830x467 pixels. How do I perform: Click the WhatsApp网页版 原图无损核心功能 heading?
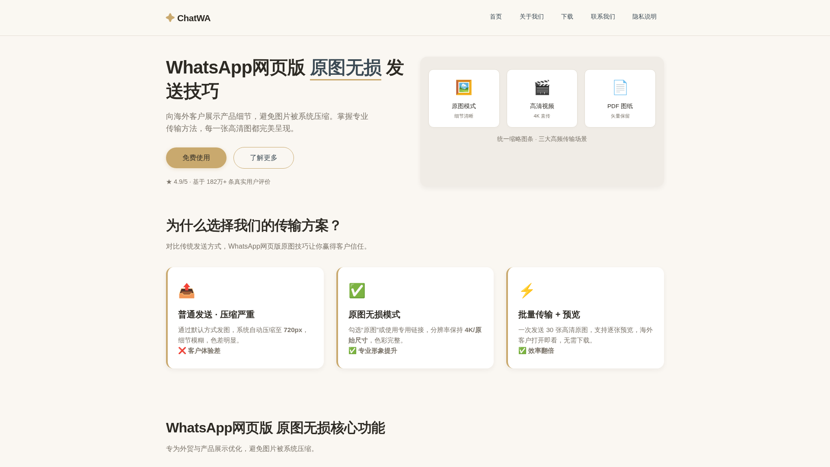(x=275, y=428)
